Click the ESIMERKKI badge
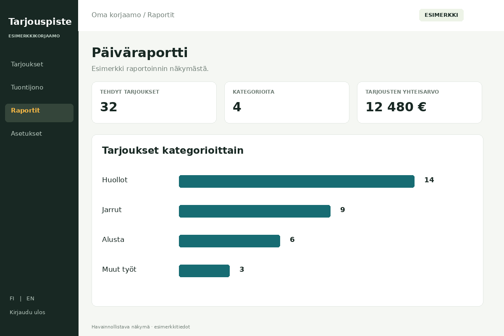The width and height of the screenshot is (504, 336). (441, 15)
